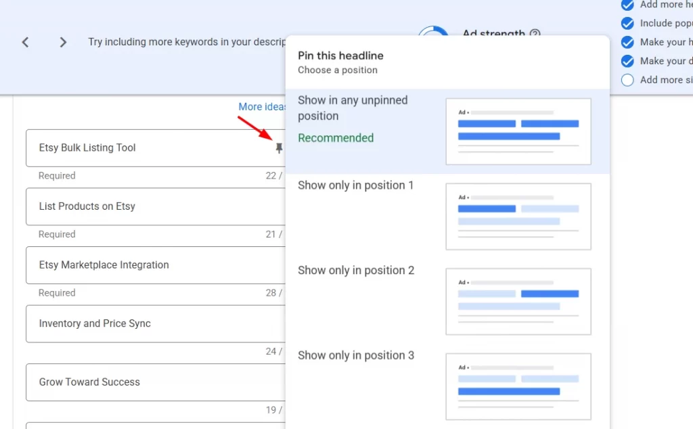The image size is (693, 429).
Task: Click the pin icon on Etsy Bulk Listing Tool
Action: click(x=279, y=148)
